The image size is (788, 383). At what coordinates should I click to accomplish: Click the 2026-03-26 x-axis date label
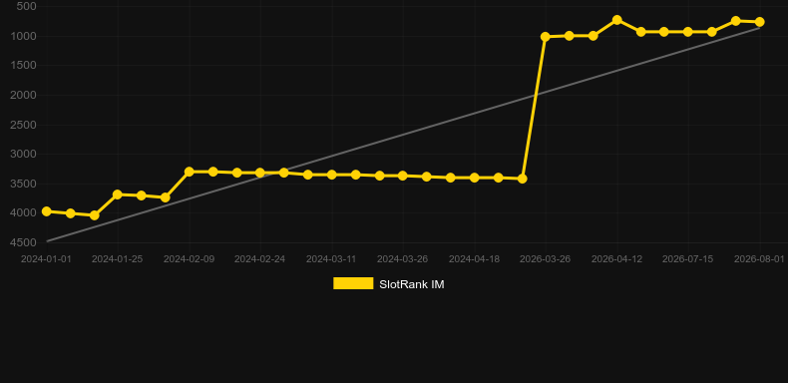click(546, 259)
